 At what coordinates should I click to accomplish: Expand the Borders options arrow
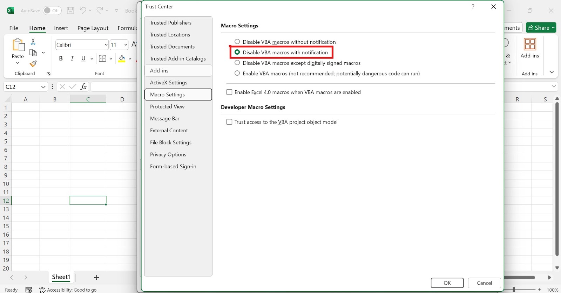[111, 59]
